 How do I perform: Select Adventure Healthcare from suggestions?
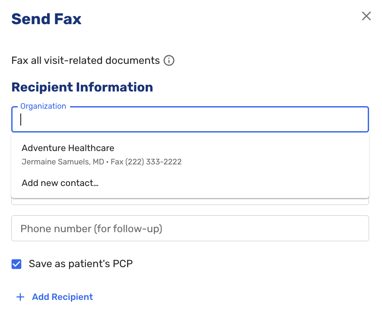click(190, 155)
